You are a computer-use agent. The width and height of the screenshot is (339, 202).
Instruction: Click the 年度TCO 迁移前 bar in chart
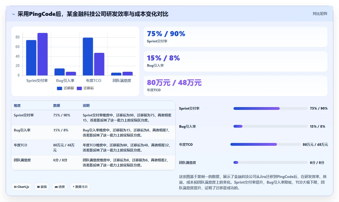[88, 57]
